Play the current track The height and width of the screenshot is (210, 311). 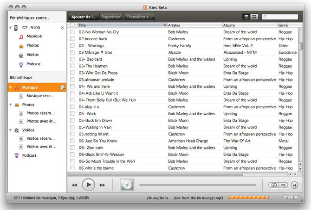coord(89,185)
